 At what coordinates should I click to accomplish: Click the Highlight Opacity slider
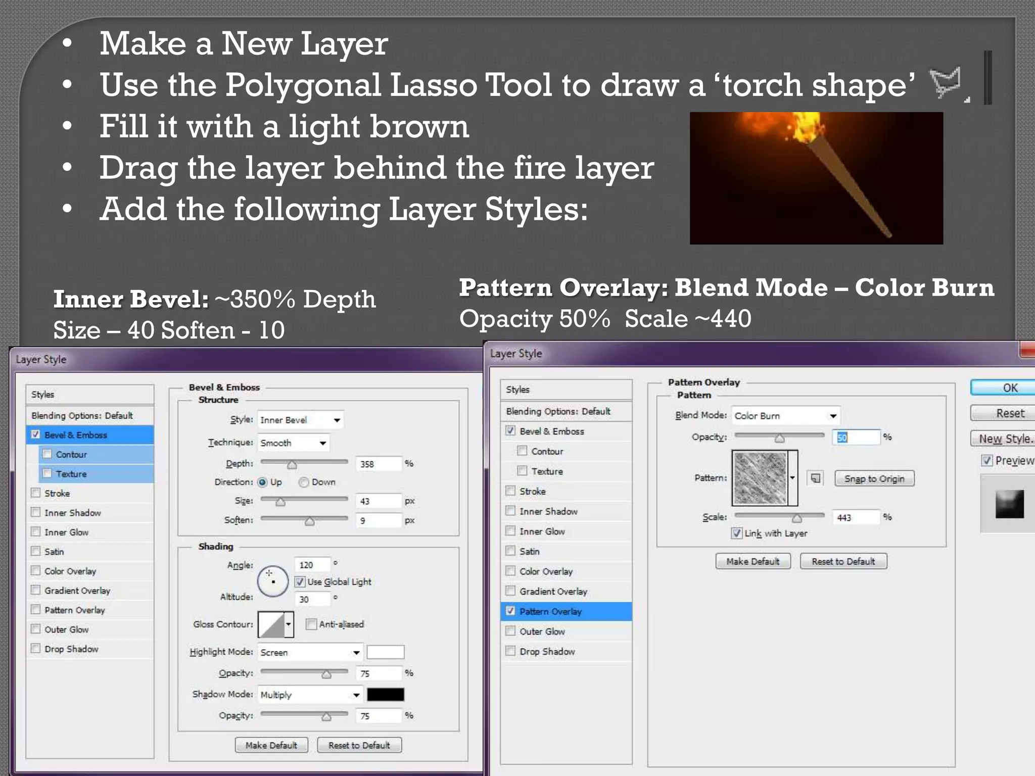pos(304,672)
